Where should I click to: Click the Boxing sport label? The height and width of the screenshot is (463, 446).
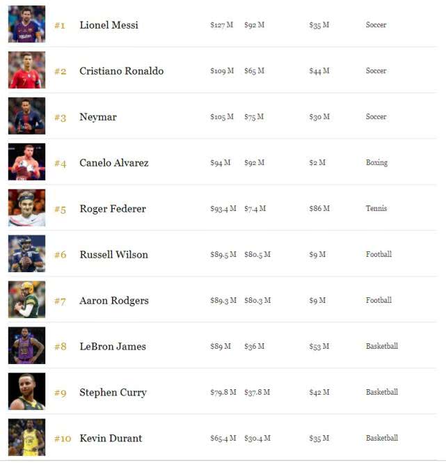click(376, 163)
